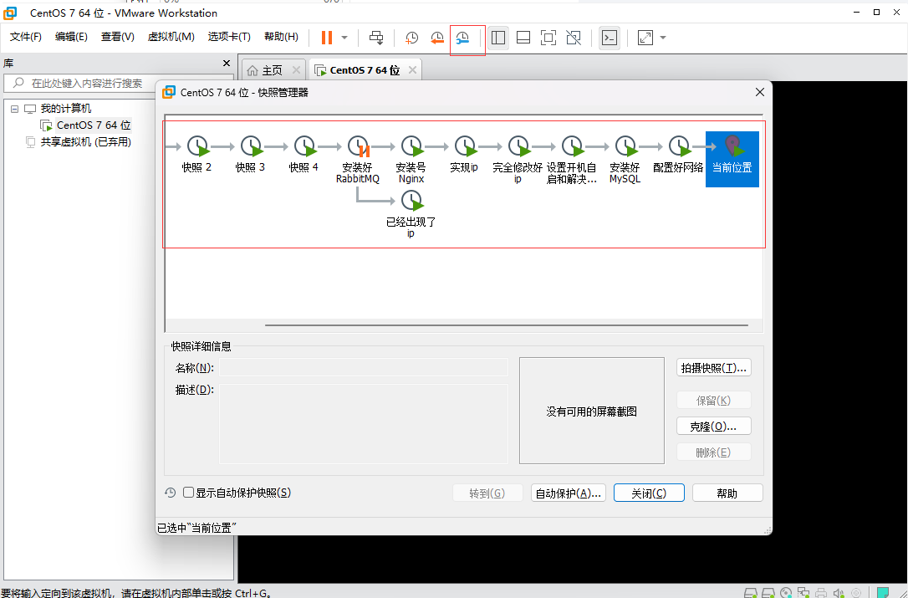Enter full screen mode from the toolbar

tap(548, 38)
